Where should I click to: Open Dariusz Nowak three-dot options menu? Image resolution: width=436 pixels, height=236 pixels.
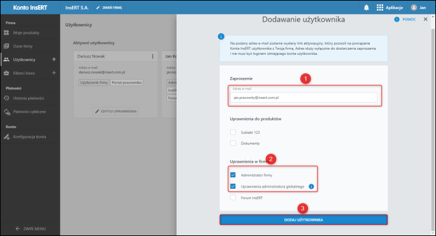[152, 56]
